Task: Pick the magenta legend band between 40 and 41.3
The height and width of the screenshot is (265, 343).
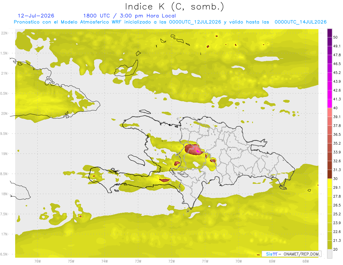Action: tap(330, 103)
